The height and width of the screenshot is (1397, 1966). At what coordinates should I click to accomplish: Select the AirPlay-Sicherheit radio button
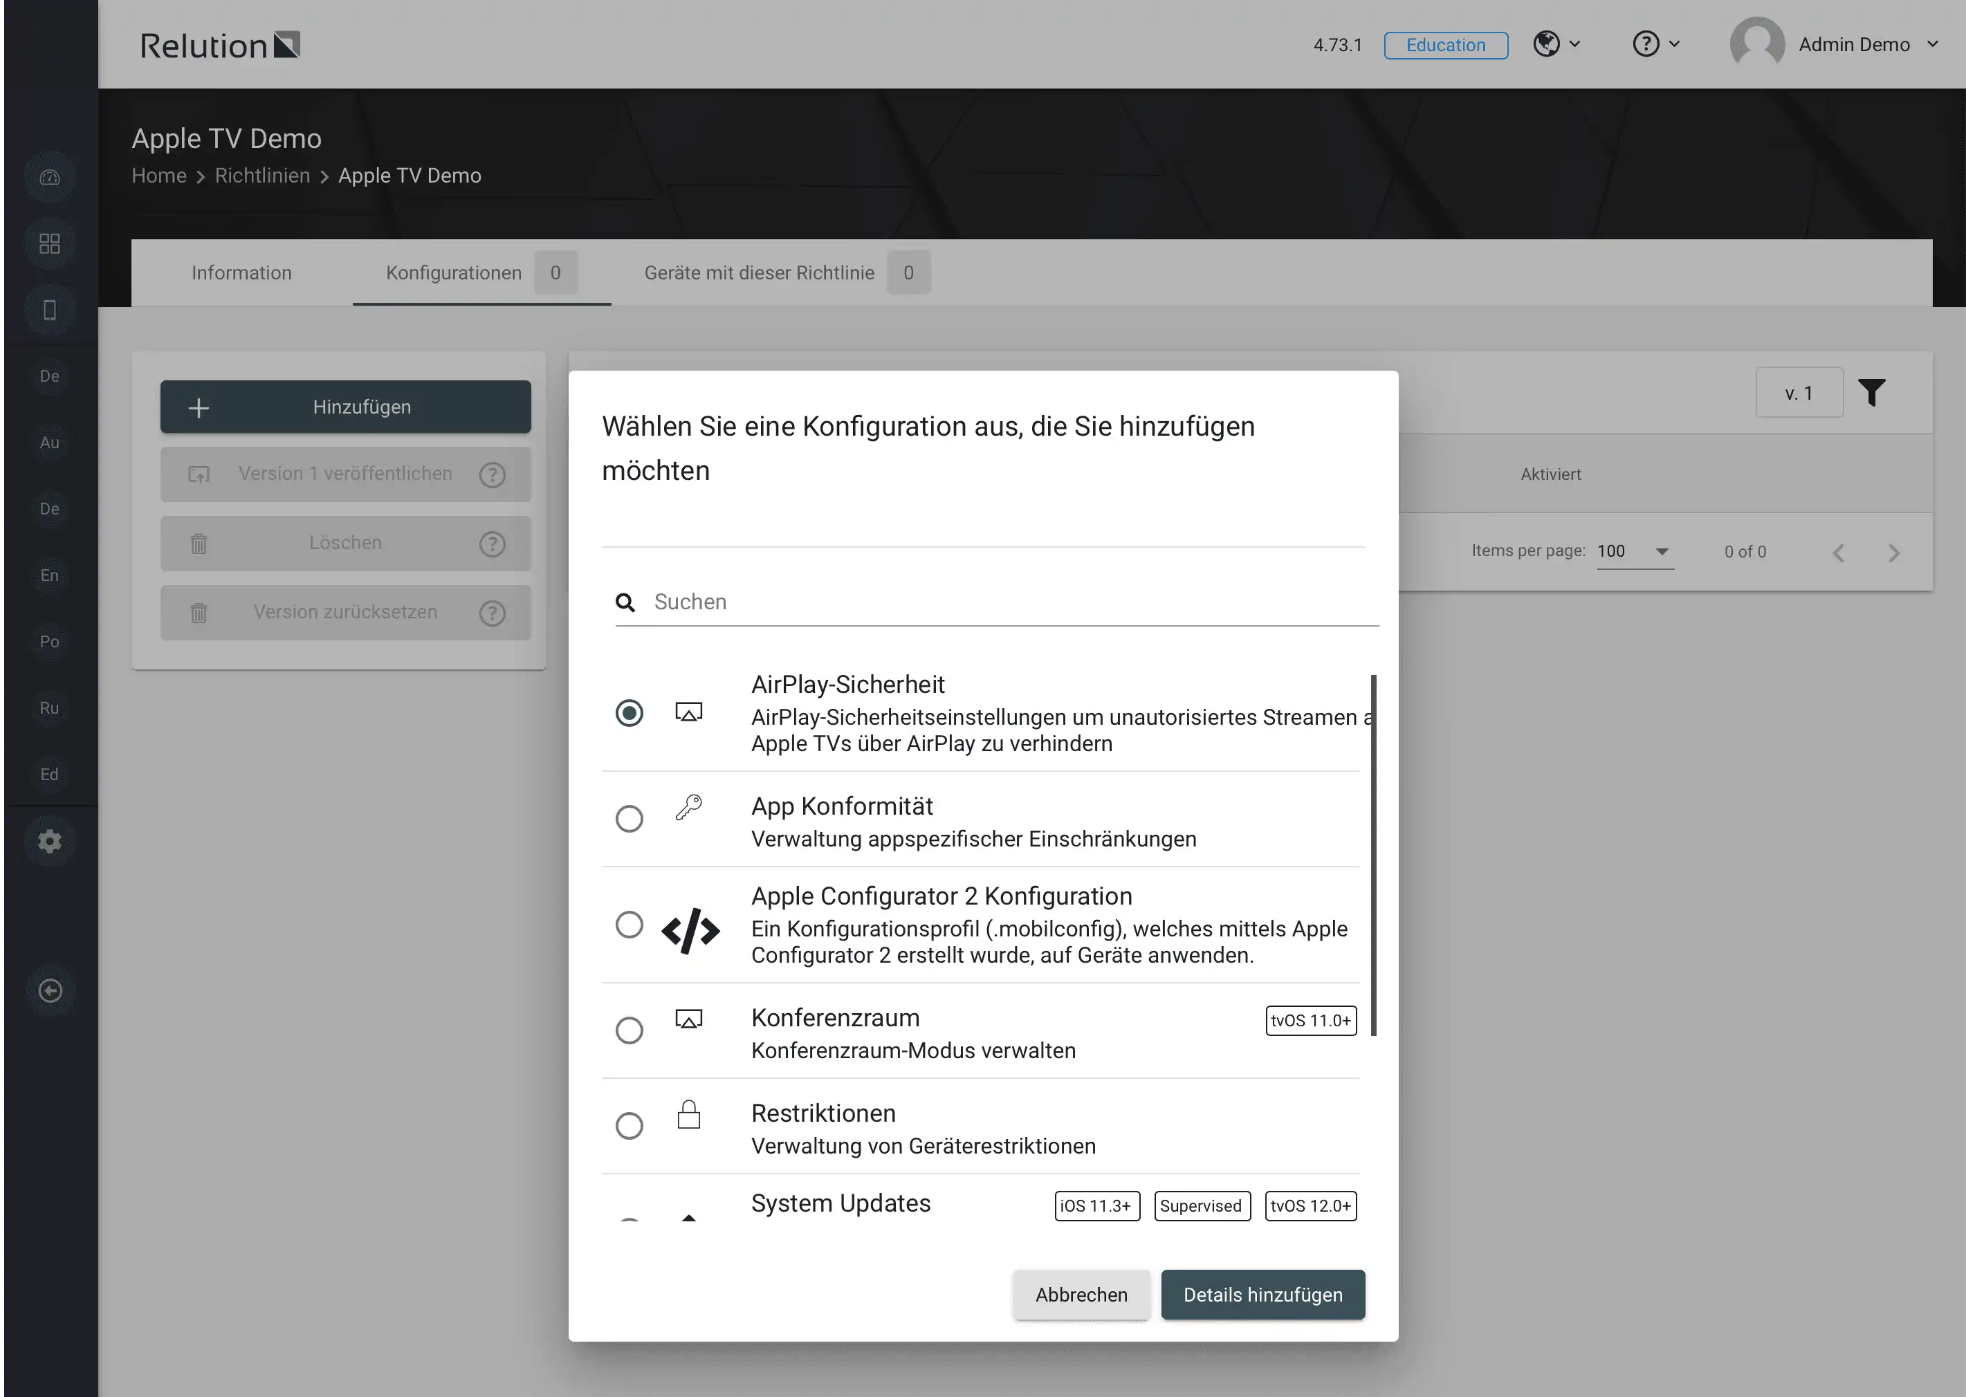pyautogui.click(x=629, y=712)
